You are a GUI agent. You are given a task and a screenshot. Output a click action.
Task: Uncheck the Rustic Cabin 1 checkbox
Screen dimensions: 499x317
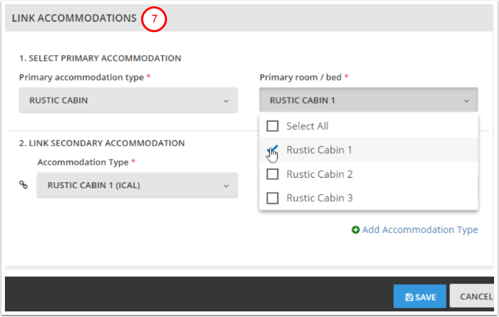273,150
